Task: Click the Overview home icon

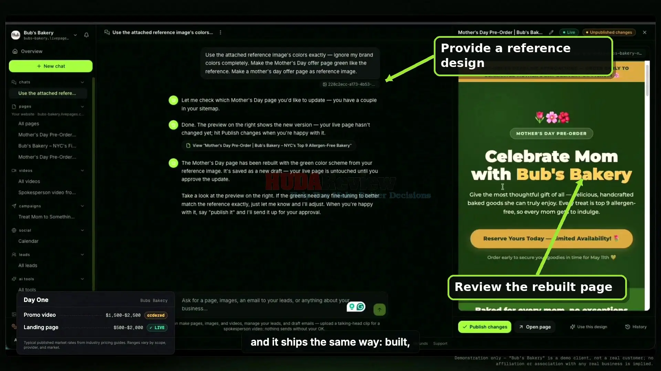Action: point(15,51)
